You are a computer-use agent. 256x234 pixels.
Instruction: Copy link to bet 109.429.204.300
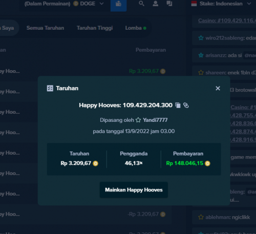tap(186, 105)
